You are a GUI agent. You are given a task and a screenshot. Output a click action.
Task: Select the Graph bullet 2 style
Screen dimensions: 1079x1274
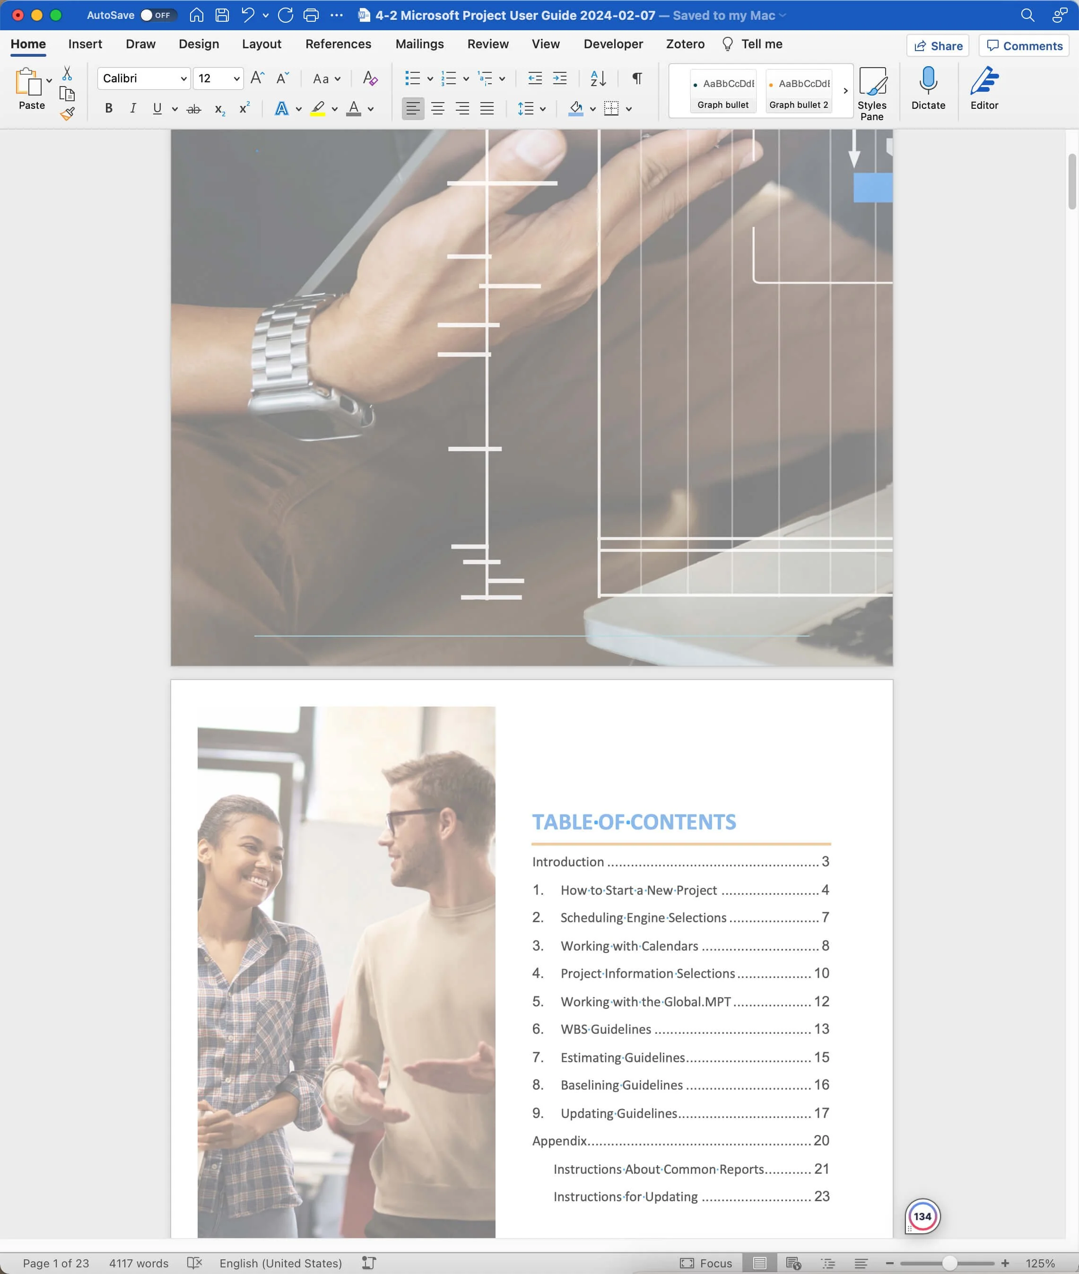(798, 90)
